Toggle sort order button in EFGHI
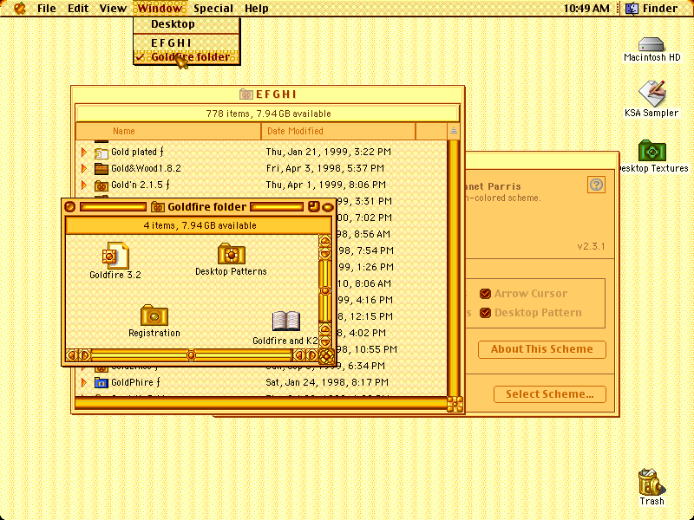694x520 pixels. [454, 131]
